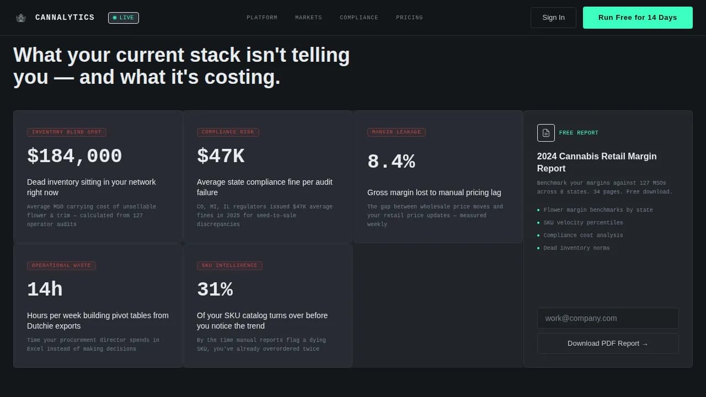Click 'Average state compliance fine per audit failure'
Screen dimensions: 706x397
(265, 187)
